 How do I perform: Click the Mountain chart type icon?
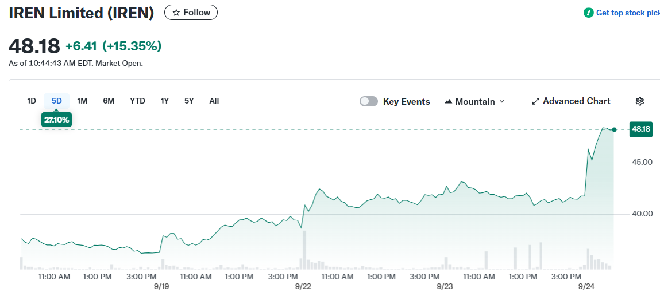(449, 101)
